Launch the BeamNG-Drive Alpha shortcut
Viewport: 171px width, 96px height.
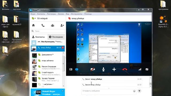click(x=163, y=22)
